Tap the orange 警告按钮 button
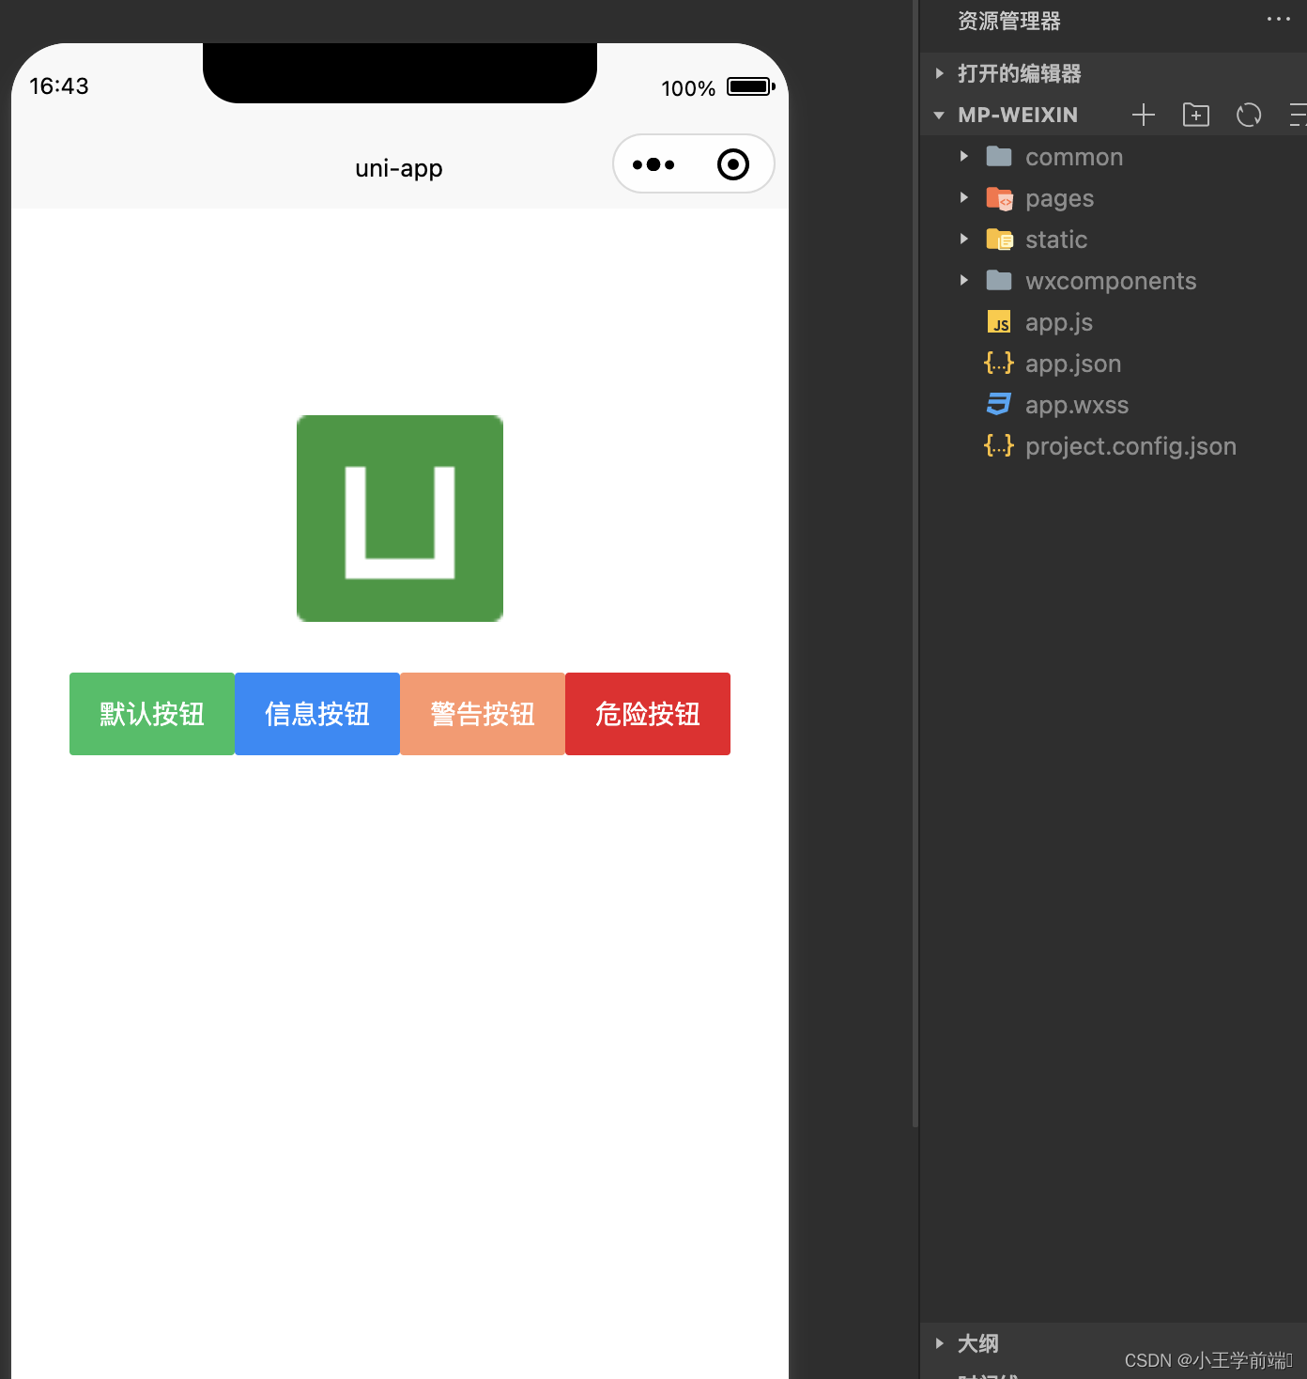 point(483,714)
